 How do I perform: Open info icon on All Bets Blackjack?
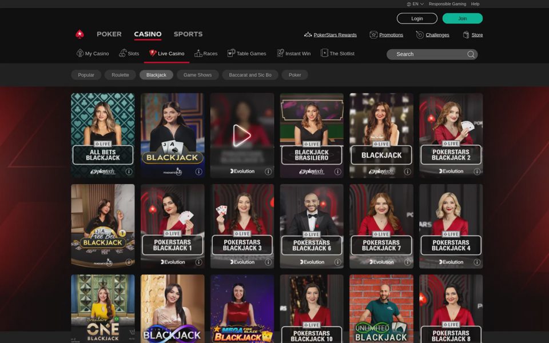click(129, 171)
